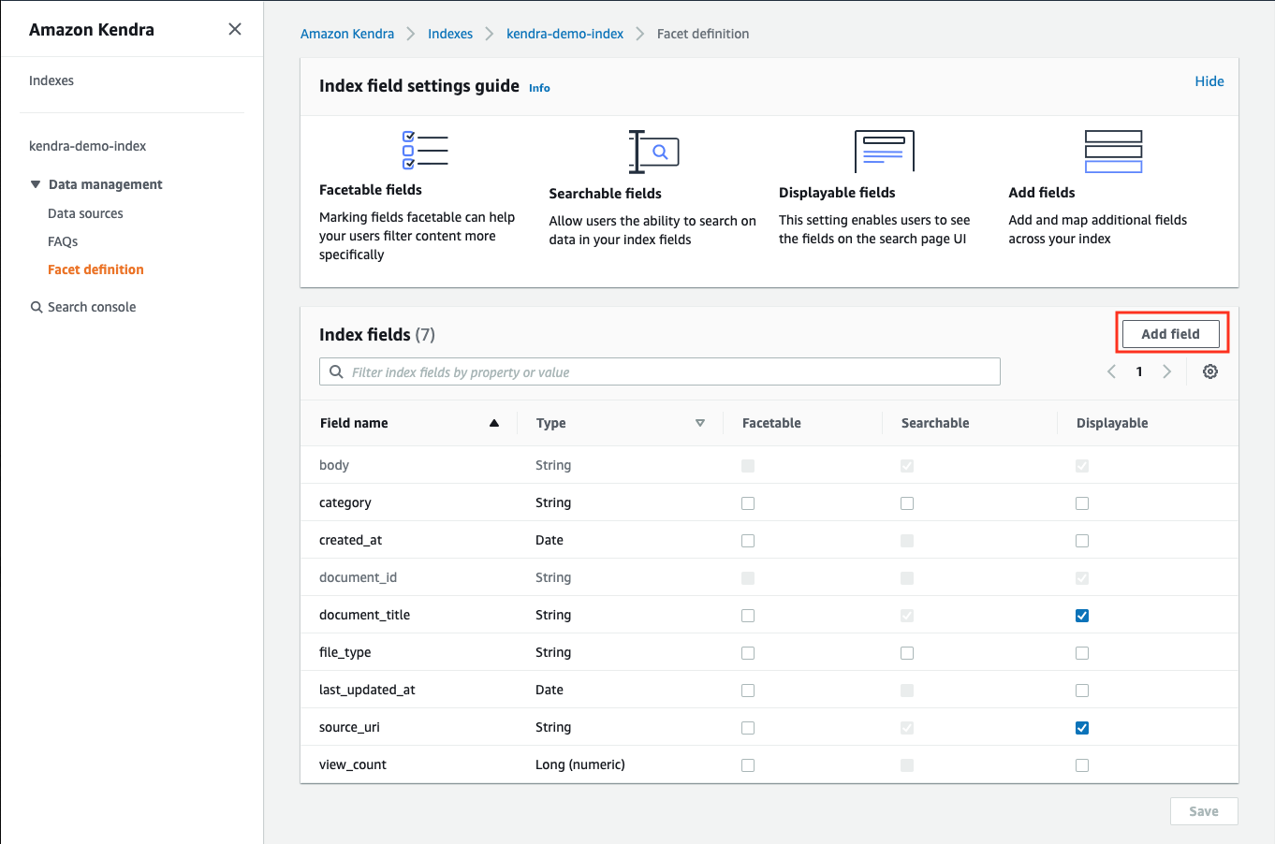Click the file_type field name
Screen dimensions: 1275x844
[344, 652]
